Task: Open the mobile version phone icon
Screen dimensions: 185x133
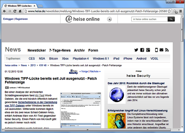Action: [x=156, y=50]
